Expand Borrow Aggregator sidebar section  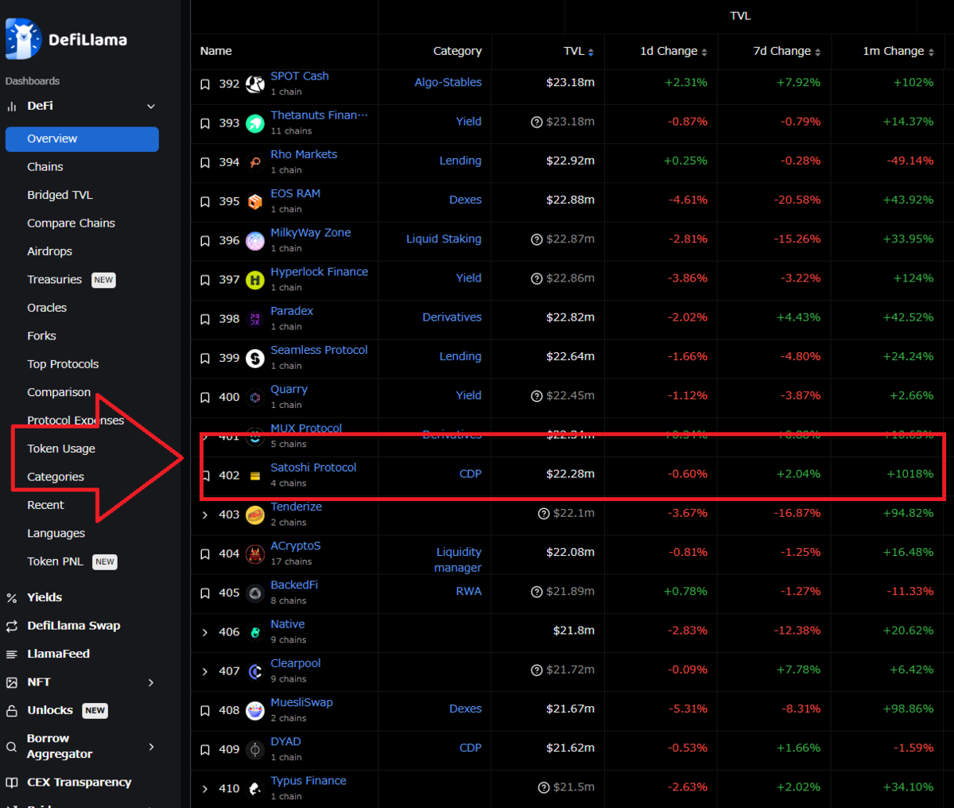tap(151, 746)
